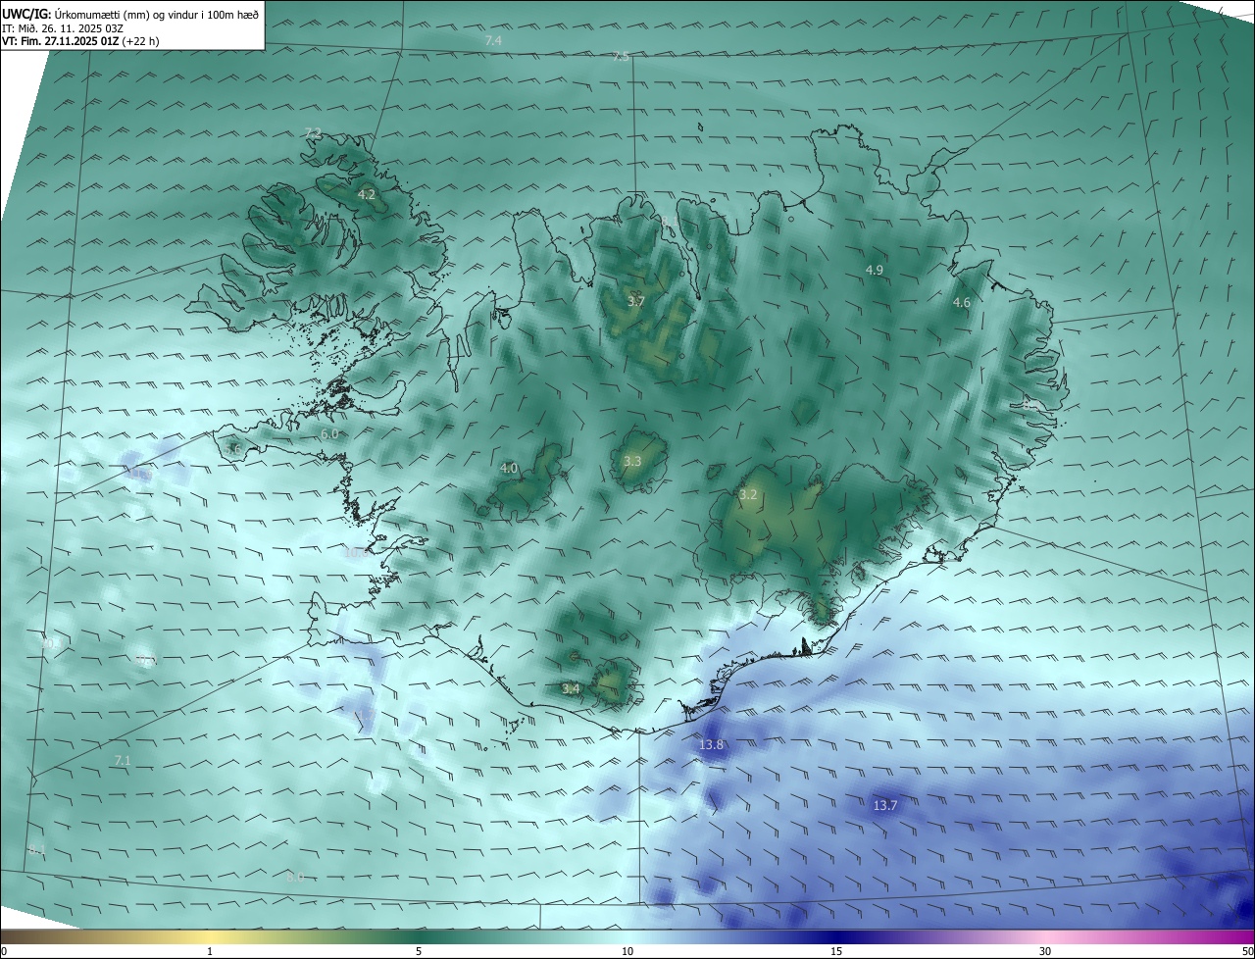Click the 3.3 value over Hofsjökull glacier
The image size is (1255, 959).
632,461
